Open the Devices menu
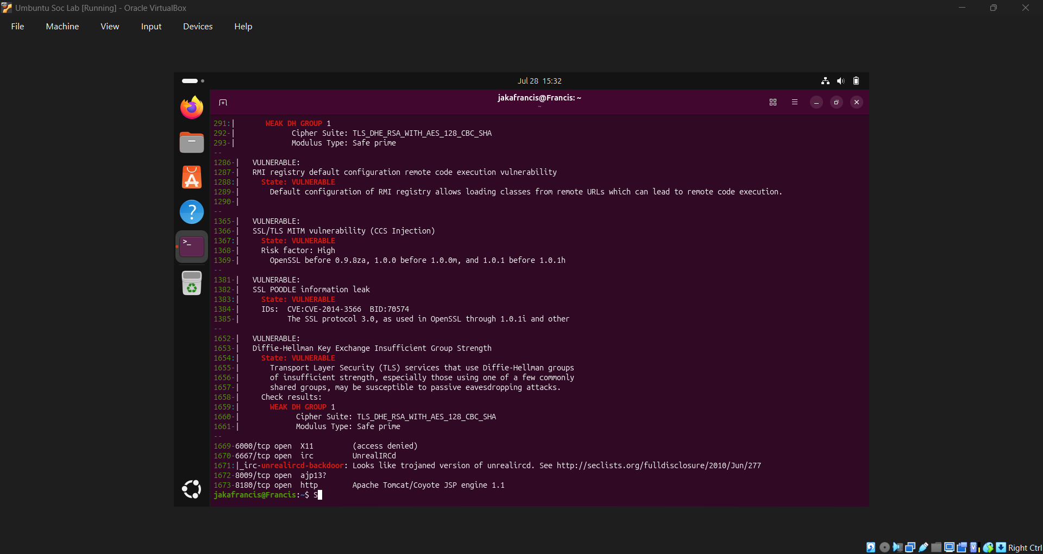This screenshot has height=554, width=1043. 198,27
